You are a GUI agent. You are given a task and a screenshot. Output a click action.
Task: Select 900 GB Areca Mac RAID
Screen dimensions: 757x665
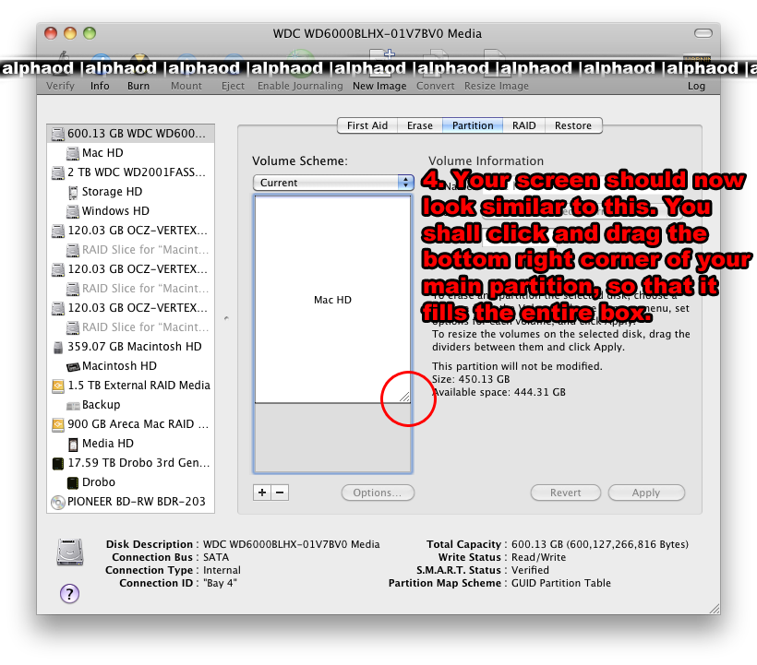pyautogui.click(x=131, y=424)
